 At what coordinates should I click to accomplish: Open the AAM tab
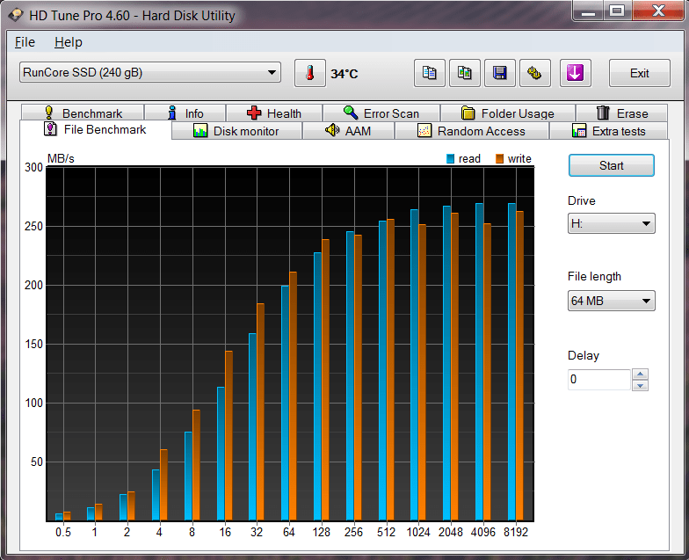pyautogui.click(x=348, y=131)
